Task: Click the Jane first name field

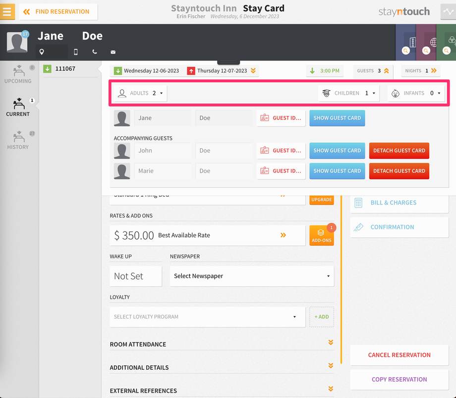Action: tap(163, 118)
